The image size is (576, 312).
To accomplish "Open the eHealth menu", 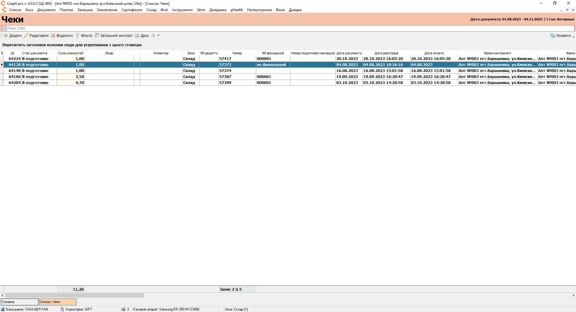I will (237, 10).
